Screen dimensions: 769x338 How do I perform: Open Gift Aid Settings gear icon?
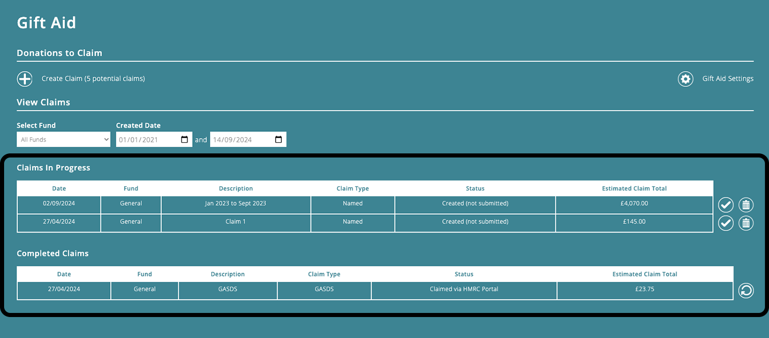685,79
